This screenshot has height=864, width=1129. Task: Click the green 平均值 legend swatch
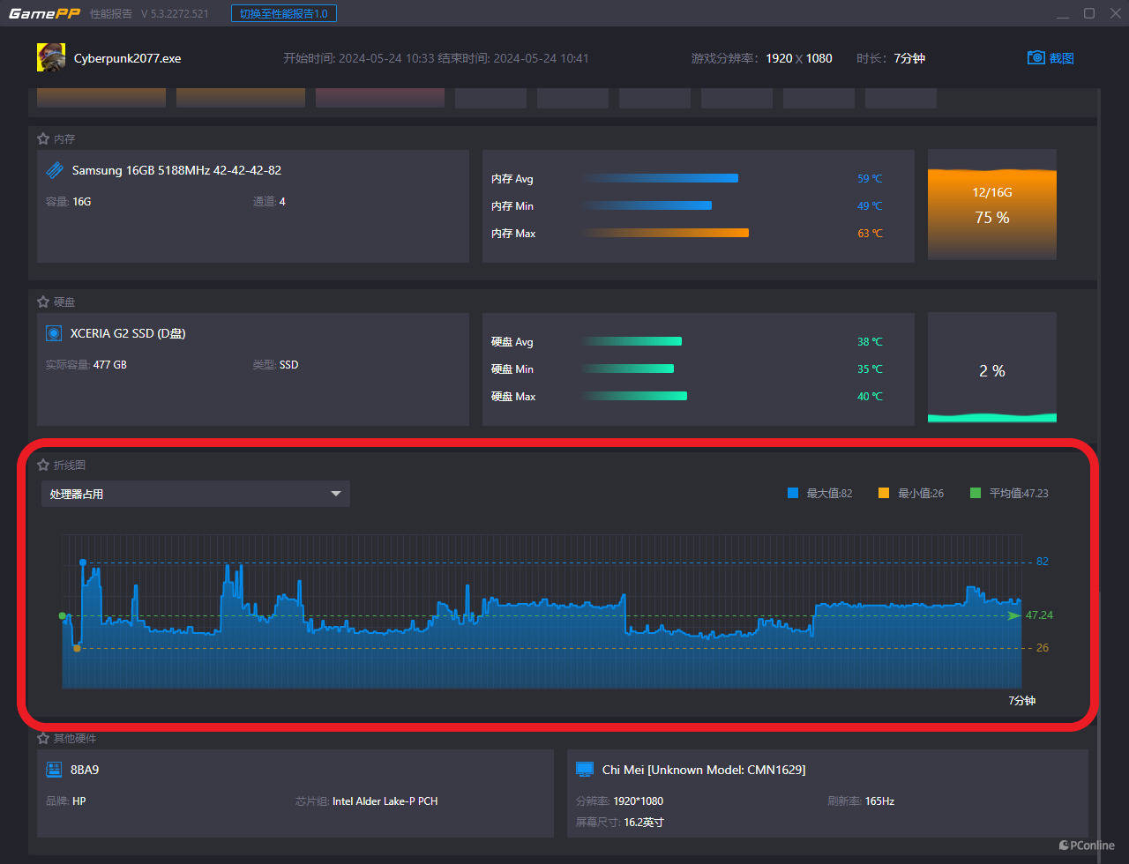coord(975,493)
